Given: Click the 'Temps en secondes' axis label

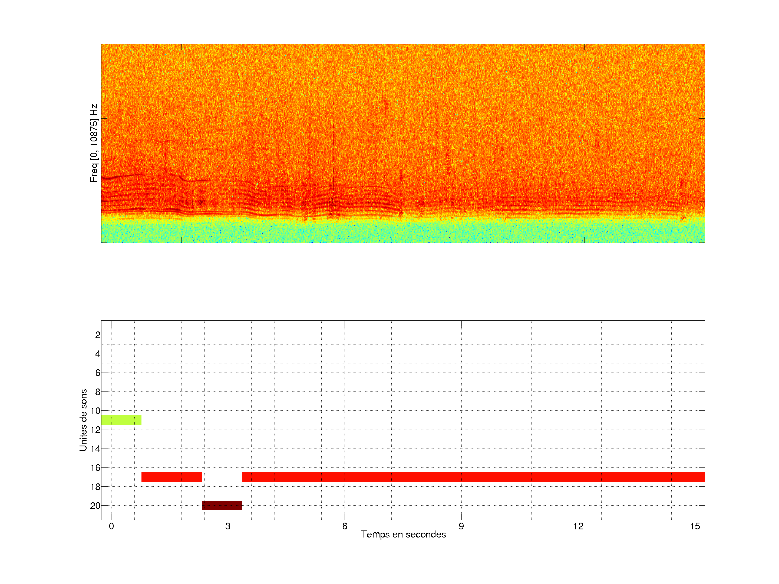Looking at the screenshot, I should pos(403,534).
